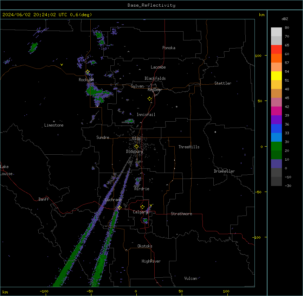
Task: Click the -100 tick on horizontal axis
Action: click(44, 291)
